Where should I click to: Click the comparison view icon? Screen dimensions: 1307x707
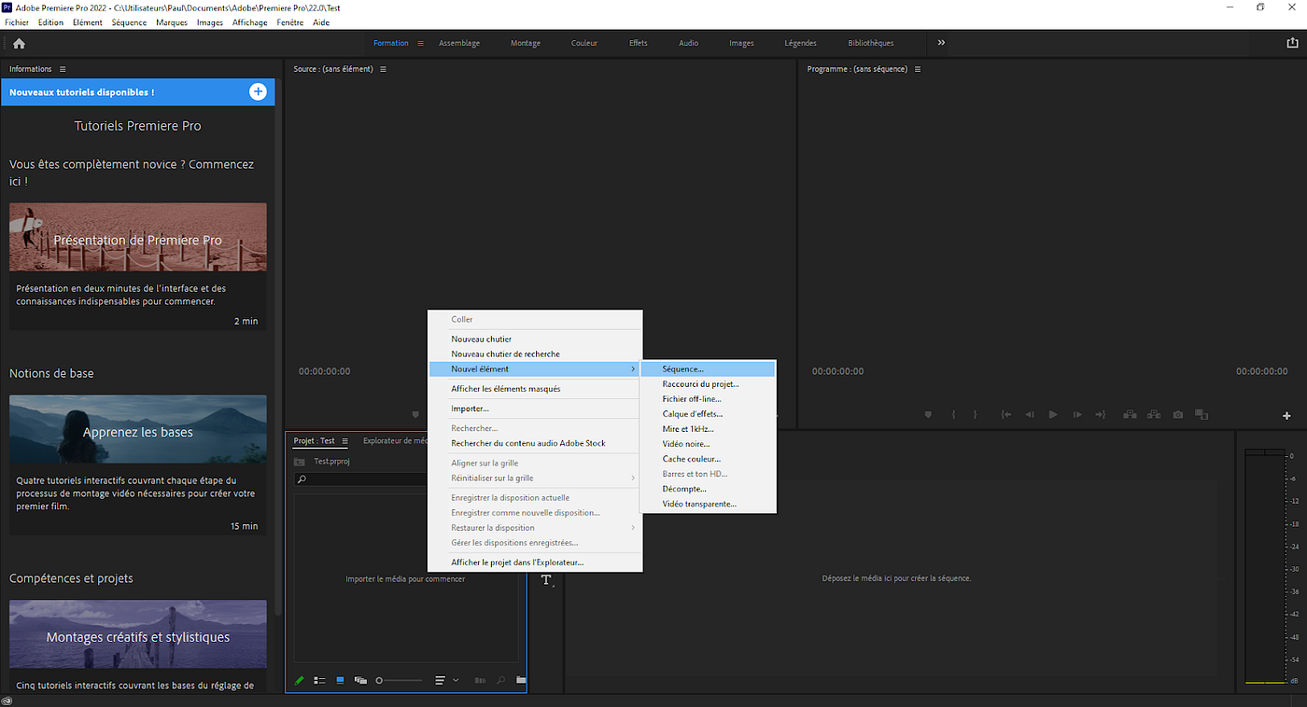click(x=1202, y=415)
